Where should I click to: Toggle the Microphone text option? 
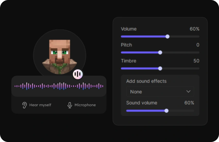(85, 105)
